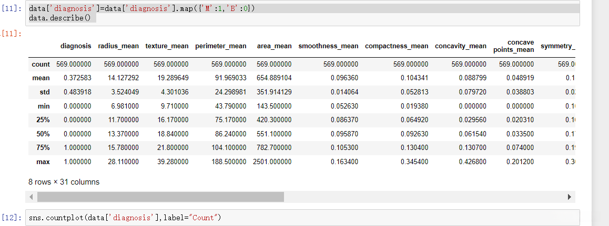This screenshot has width=609, height=226.
Task: Click into code cell 11 with data.describe()
Action: coord(302,13)
